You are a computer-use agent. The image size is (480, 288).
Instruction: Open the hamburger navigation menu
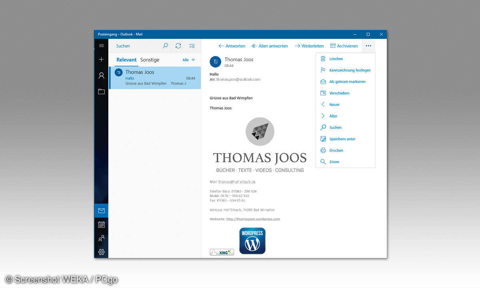[x=101, y=46]
